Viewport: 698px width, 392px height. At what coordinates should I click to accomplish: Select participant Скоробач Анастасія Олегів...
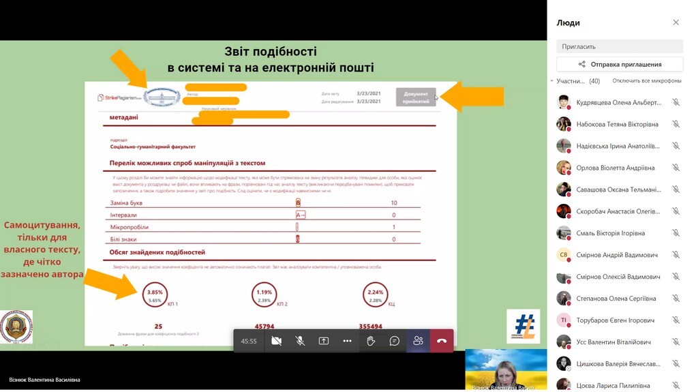(619, 211)
